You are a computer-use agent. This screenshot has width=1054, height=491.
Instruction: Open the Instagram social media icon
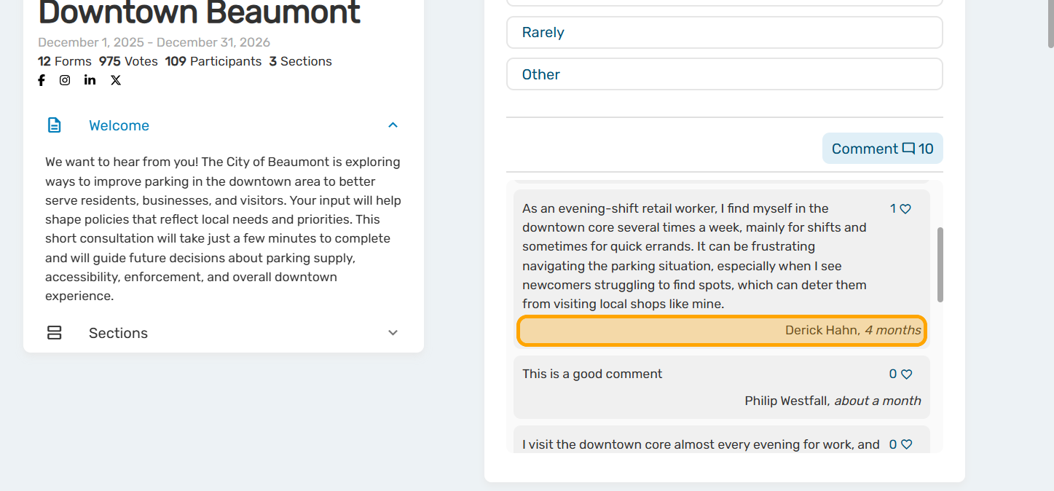[x=65, y=80]
